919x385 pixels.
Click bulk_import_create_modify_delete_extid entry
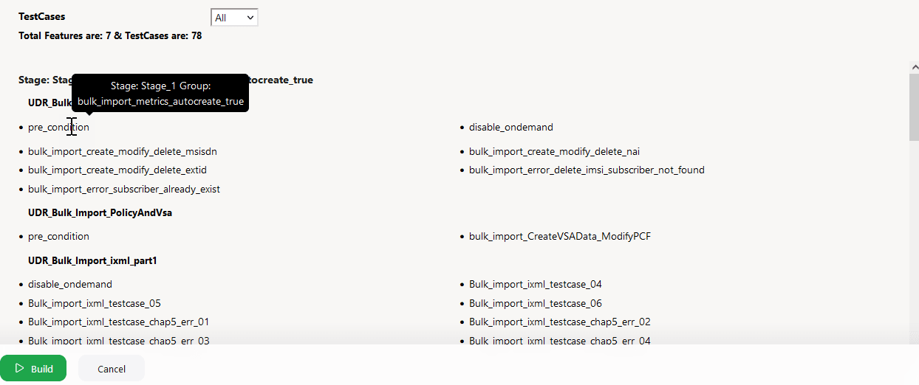(117, 170)
